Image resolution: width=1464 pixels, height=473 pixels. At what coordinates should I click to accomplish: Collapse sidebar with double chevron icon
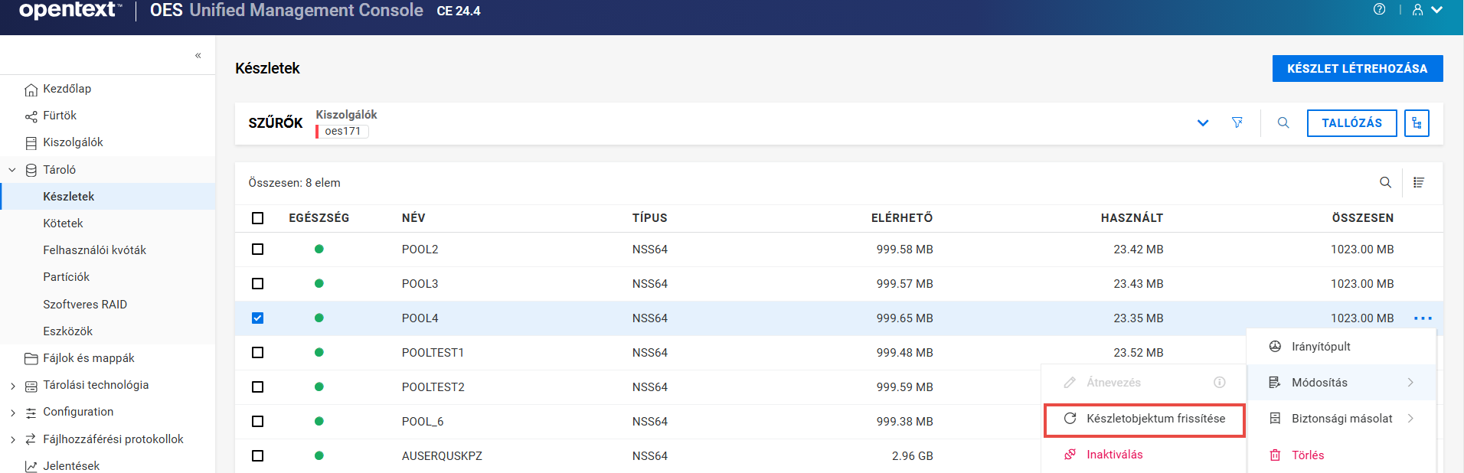click(198, 55)
